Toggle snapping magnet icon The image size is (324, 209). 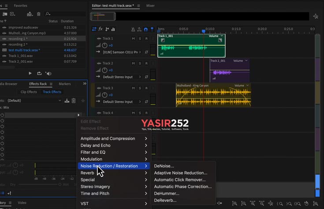pyautogui.click(x=145, y=30)
